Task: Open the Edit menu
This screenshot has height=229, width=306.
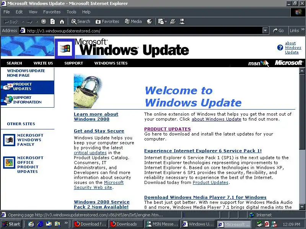Action: click(19, 12)
